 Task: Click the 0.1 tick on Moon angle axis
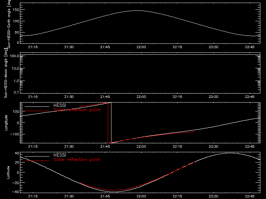point(16,92)
